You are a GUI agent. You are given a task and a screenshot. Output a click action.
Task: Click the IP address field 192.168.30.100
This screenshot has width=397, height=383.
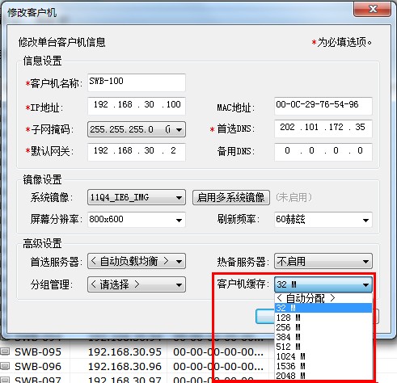137,106
